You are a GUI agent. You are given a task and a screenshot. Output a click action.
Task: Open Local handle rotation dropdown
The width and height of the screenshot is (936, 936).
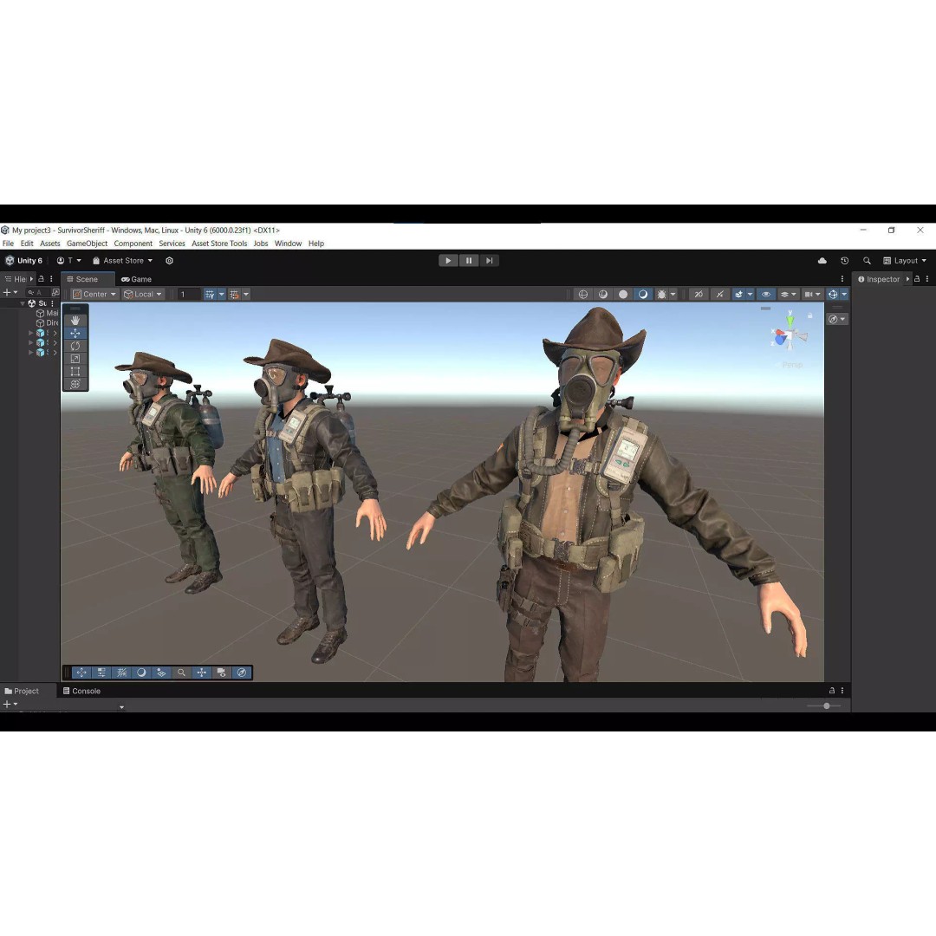coord(143,295)
